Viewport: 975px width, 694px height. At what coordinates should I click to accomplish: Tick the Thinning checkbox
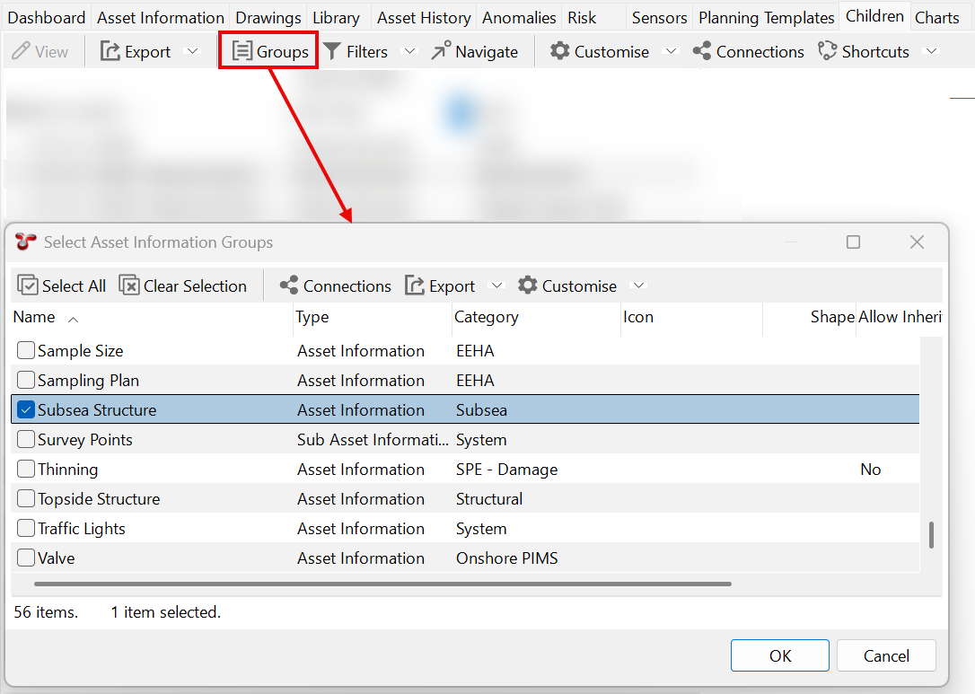coord(25,469)
